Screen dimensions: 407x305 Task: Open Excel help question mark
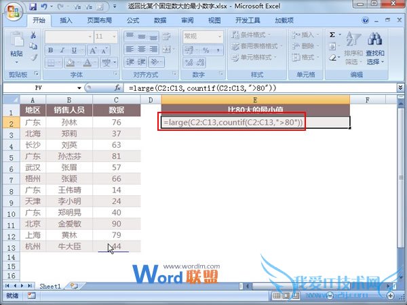(365, 20)
